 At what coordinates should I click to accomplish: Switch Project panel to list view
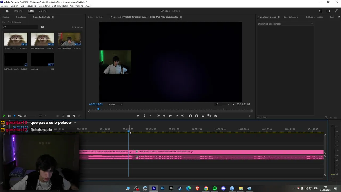tap(9, 116)
